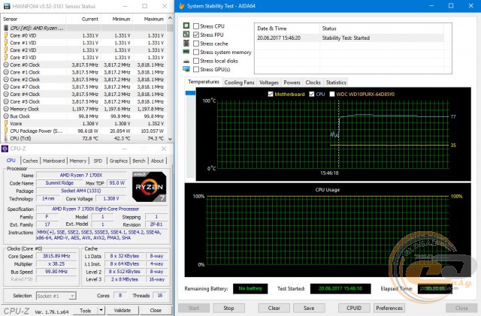The height and width of the screenshot is (316, 481).
Task: Click the Core #0 Clock icon
Action: click(6, 65)
